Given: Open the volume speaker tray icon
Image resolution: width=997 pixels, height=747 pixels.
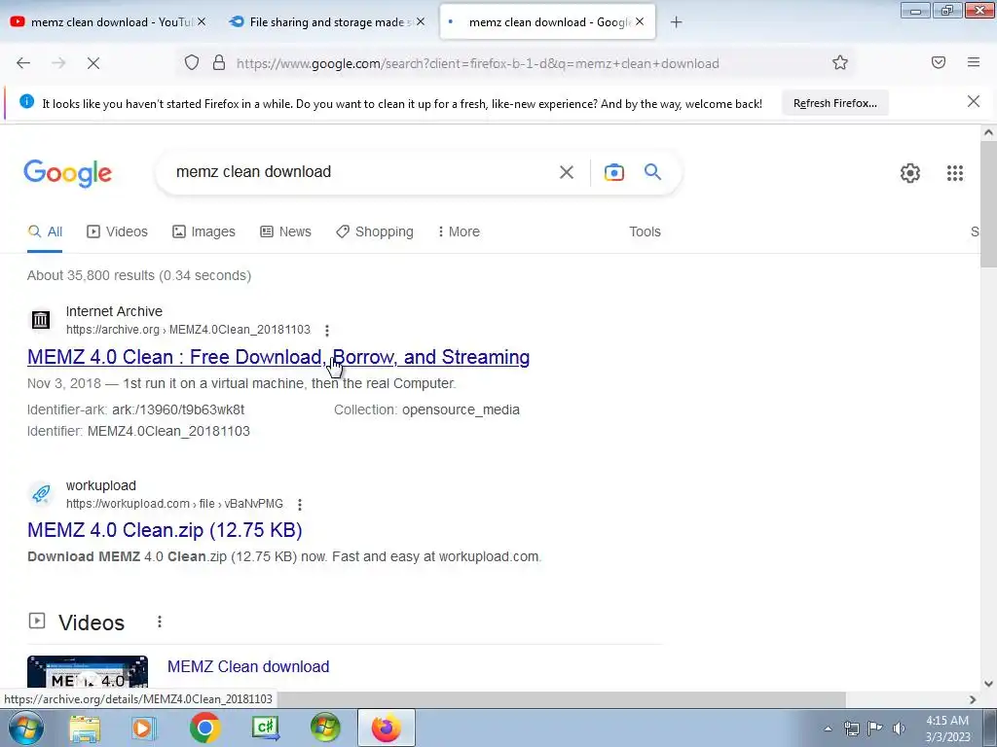Looking at the screenshot, I should tap(899, 729).
